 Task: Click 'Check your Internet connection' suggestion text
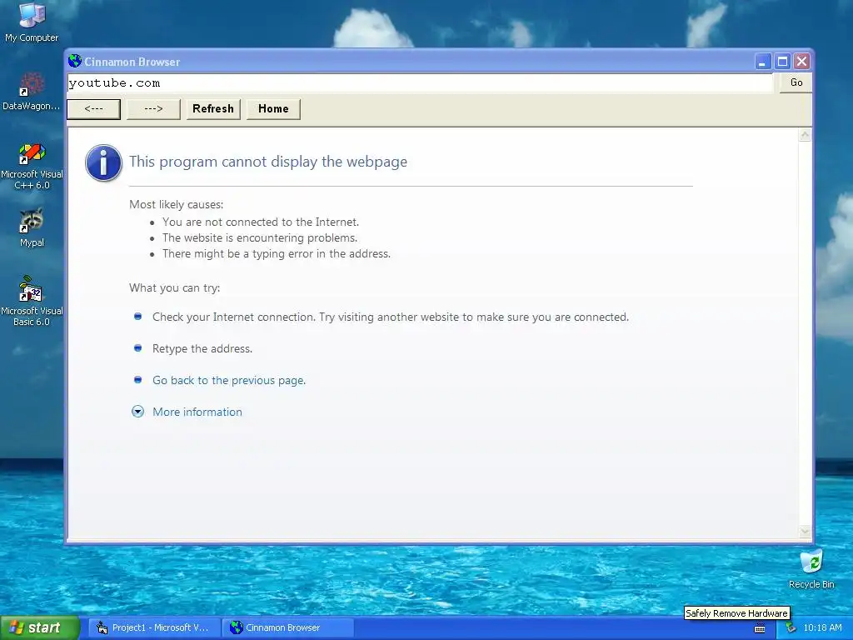point(391,317)
